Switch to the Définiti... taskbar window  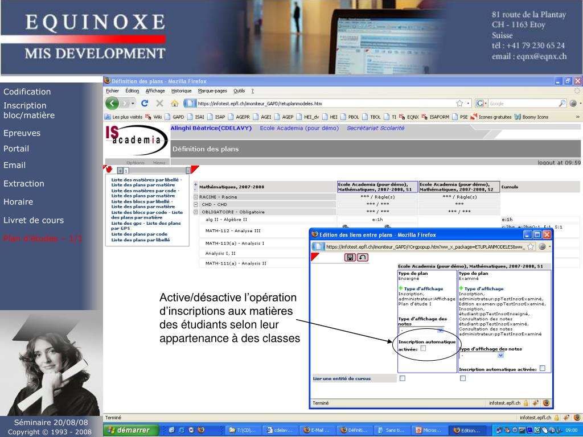[x=354, y=430]
